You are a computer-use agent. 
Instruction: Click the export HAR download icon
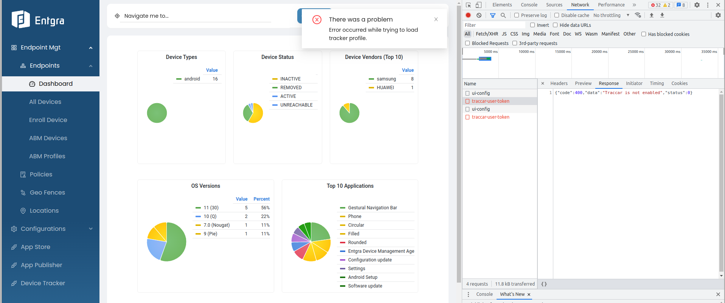pos(662,15)
